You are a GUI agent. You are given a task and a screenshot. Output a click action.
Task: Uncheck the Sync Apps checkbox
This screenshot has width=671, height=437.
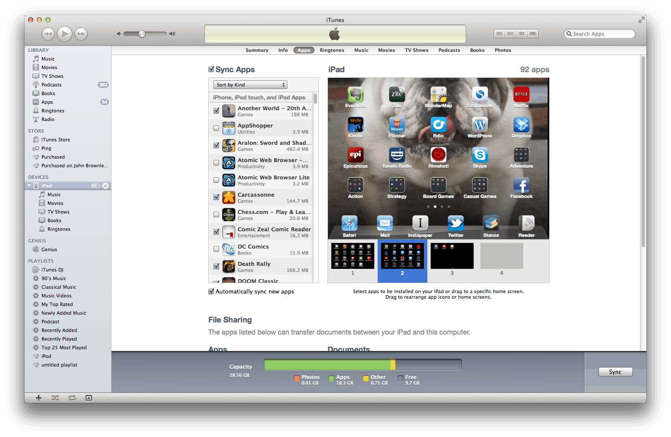(211, 69)
